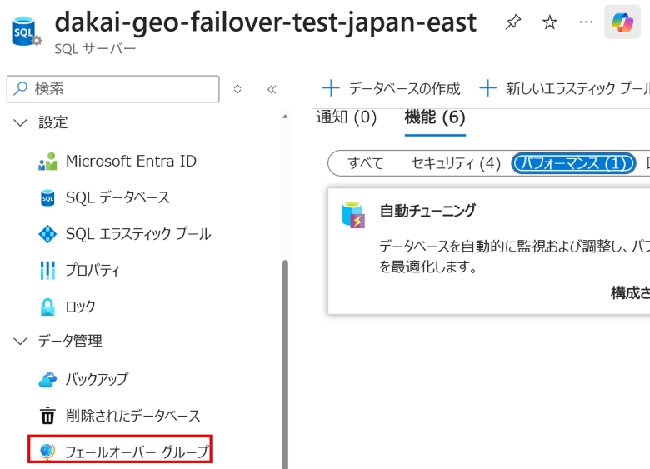Select the パフォーマンス (1) filter pill
Image resolution: width=650 pixels, height=469 pixels.
point(573,163)
